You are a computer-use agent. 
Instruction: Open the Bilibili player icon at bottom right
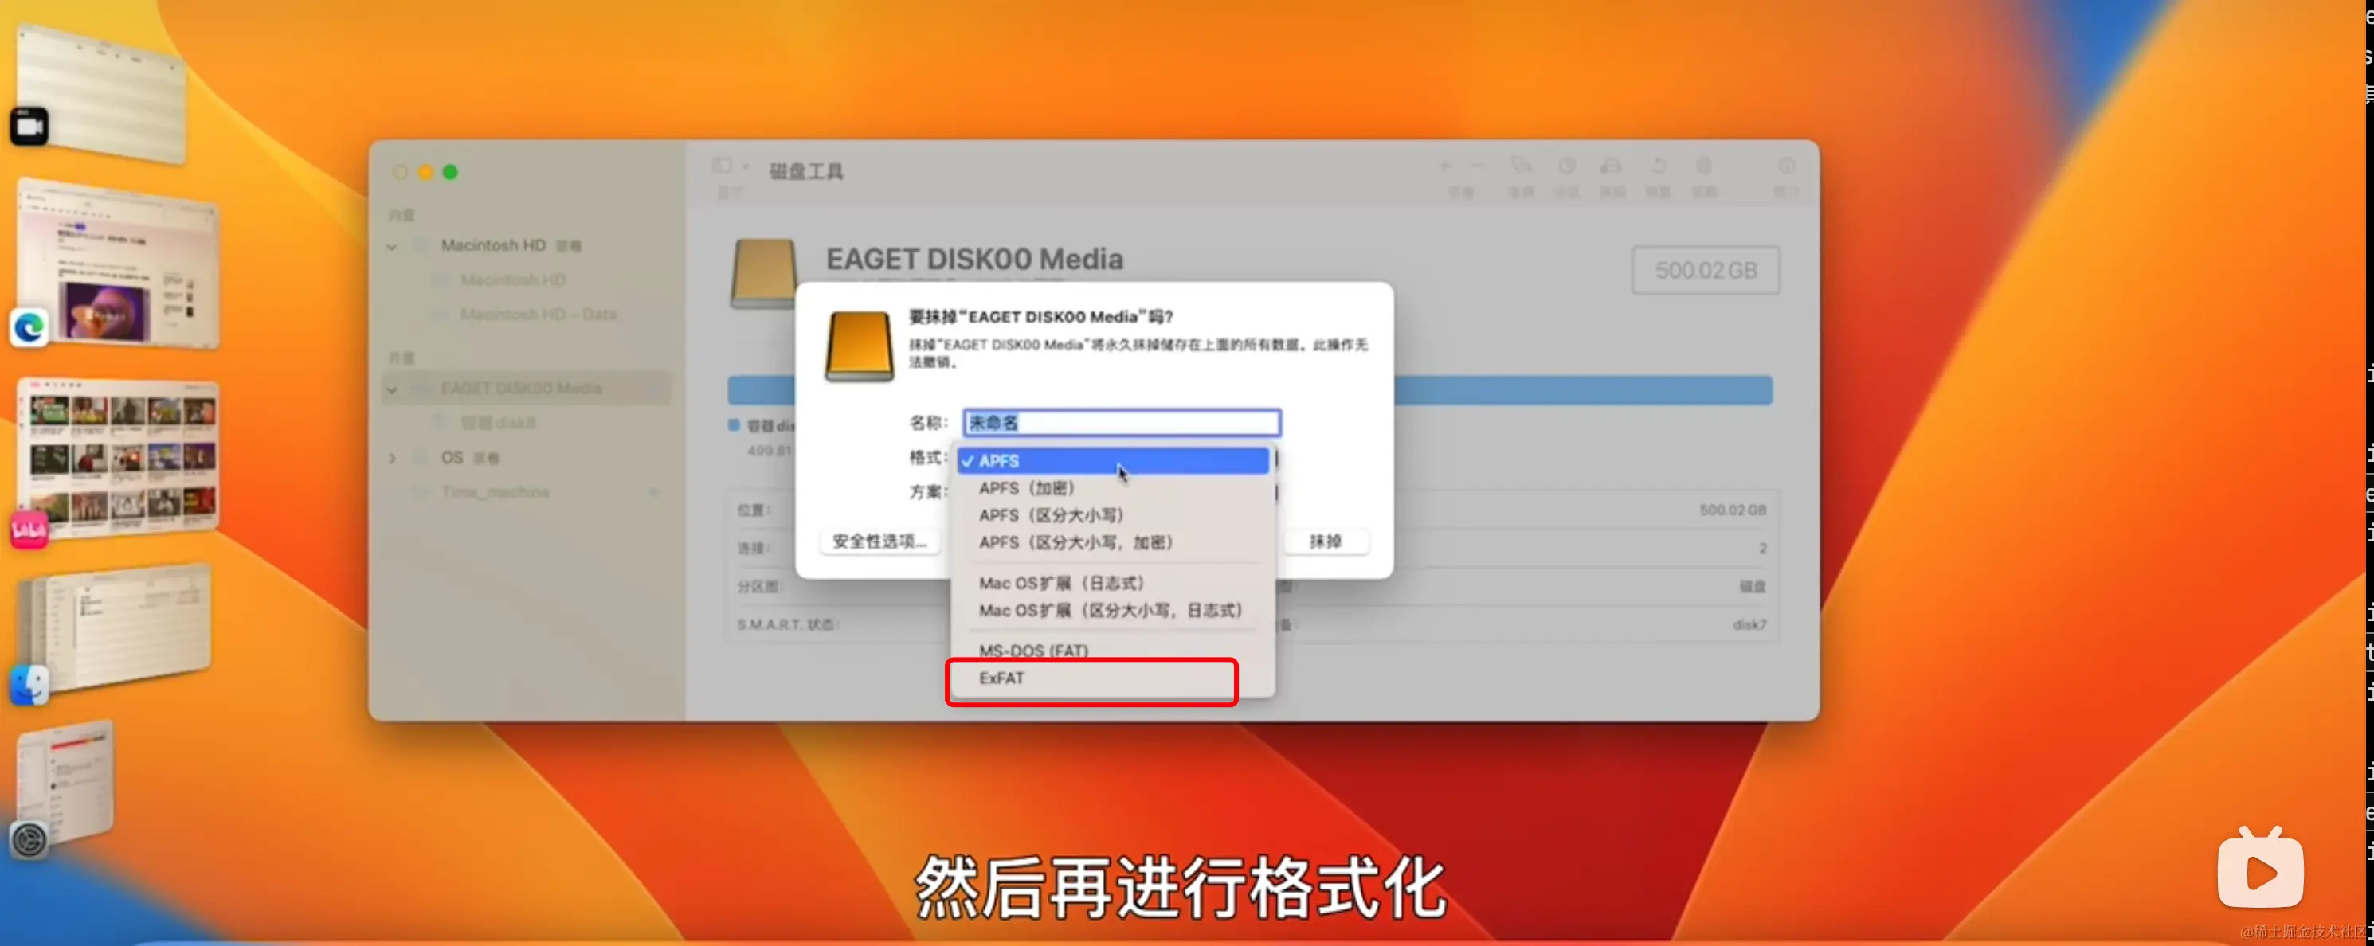(x=2258, y=869)
